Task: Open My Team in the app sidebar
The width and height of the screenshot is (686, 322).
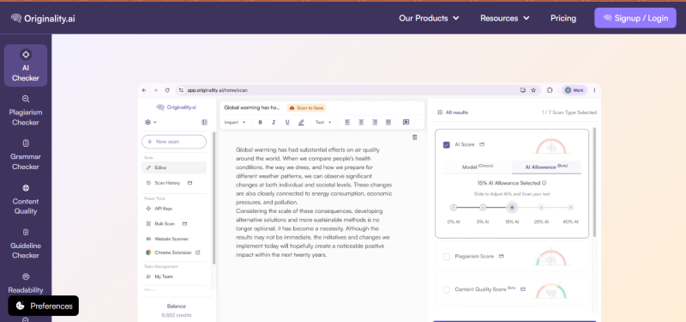Action: coord(159,276)
